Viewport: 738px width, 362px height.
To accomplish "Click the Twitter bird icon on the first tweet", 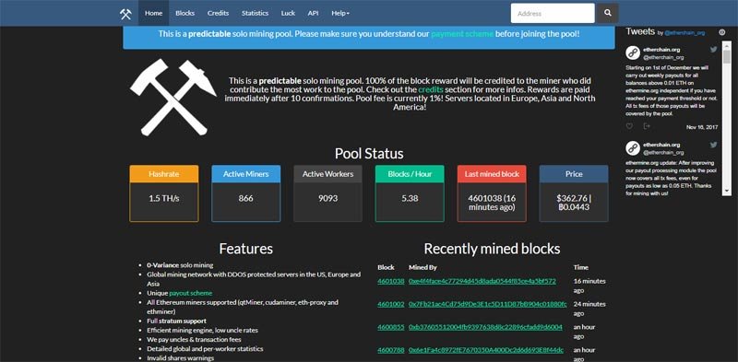I will click(713, 50).
